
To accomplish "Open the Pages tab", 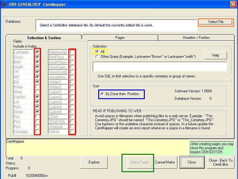I will click(120, 38).
